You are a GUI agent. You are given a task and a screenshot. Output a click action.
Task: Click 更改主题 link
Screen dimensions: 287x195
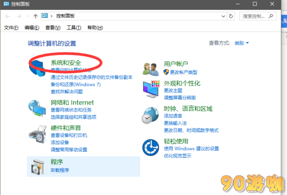173,90
